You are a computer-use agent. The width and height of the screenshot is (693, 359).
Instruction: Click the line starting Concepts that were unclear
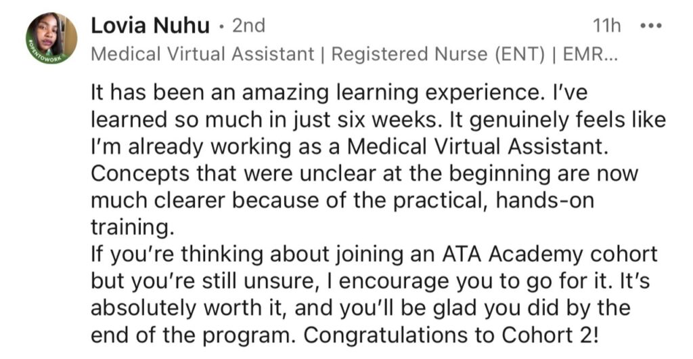tap(364, 174)
